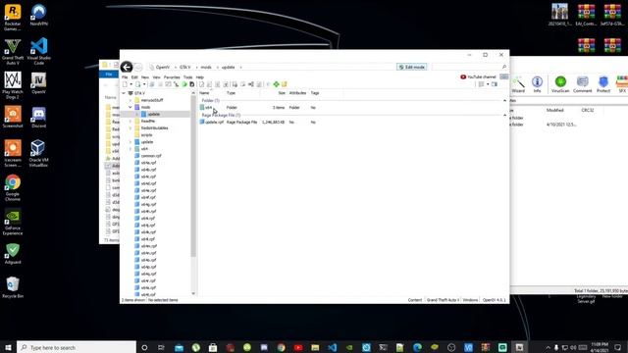Click the Attributes column header

[297, 93]
